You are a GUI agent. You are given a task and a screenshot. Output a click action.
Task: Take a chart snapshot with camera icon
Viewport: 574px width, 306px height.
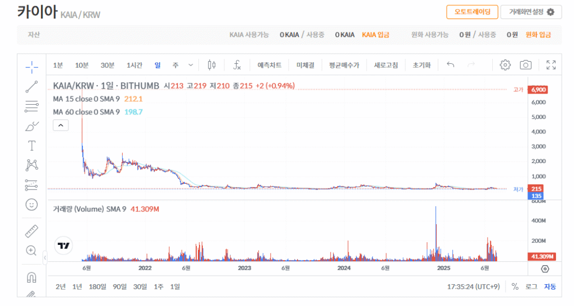pos(525,65)
